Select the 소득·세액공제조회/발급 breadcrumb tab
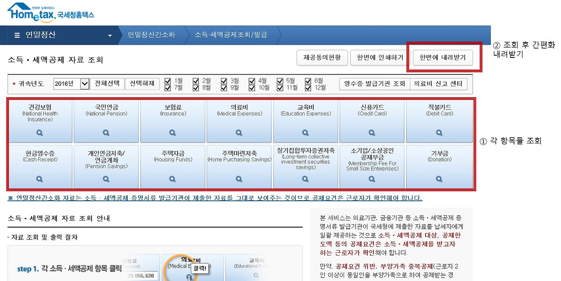The height and width of the screenshot is (281, 561). [x=231, y=35]
